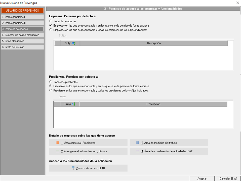Image resolution: width=241 pixels, height=181 pixels.
Task: Select Empresas responsable y sufijos indicados option
Action: tap(51, 30)
